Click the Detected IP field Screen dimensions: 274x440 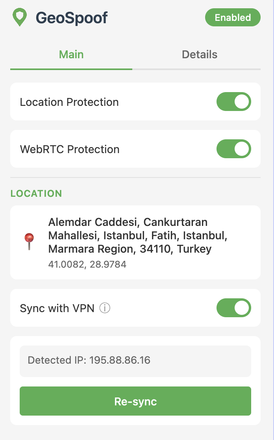point(135,360)
